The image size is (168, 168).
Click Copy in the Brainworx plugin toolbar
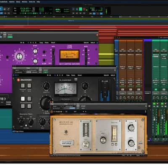coord(68,75)
